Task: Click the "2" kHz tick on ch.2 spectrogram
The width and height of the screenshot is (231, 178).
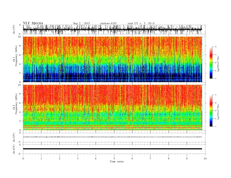Action: 20,121
